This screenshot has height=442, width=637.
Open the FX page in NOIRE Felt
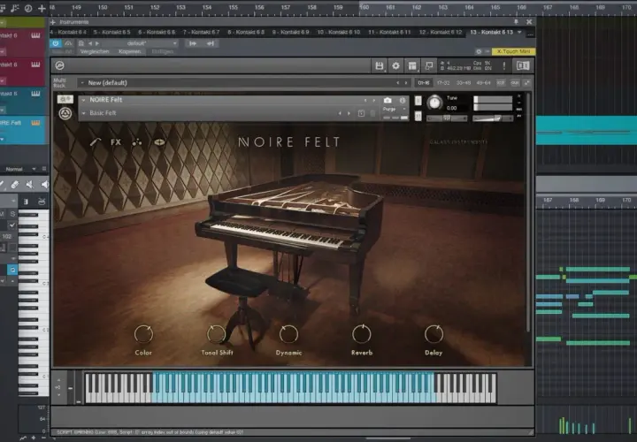[x=116, y=142]
